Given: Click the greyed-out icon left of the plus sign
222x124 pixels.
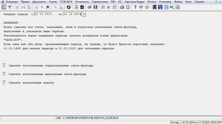Looking at the screenshot, I should coord(36,7).
